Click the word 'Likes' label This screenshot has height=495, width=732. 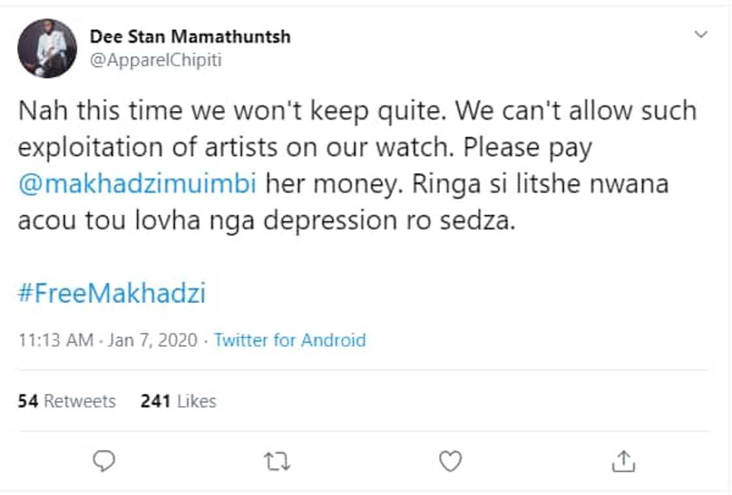(196, 401)
